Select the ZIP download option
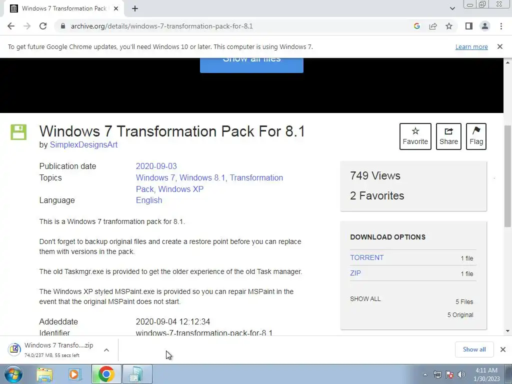 point(355,273)
